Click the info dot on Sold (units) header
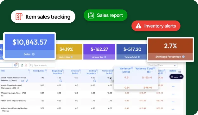 pos(46,70)
